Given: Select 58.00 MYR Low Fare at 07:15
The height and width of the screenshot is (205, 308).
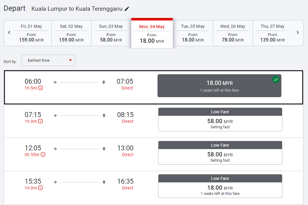Looking at the screenshot, I should coord(220,119).
